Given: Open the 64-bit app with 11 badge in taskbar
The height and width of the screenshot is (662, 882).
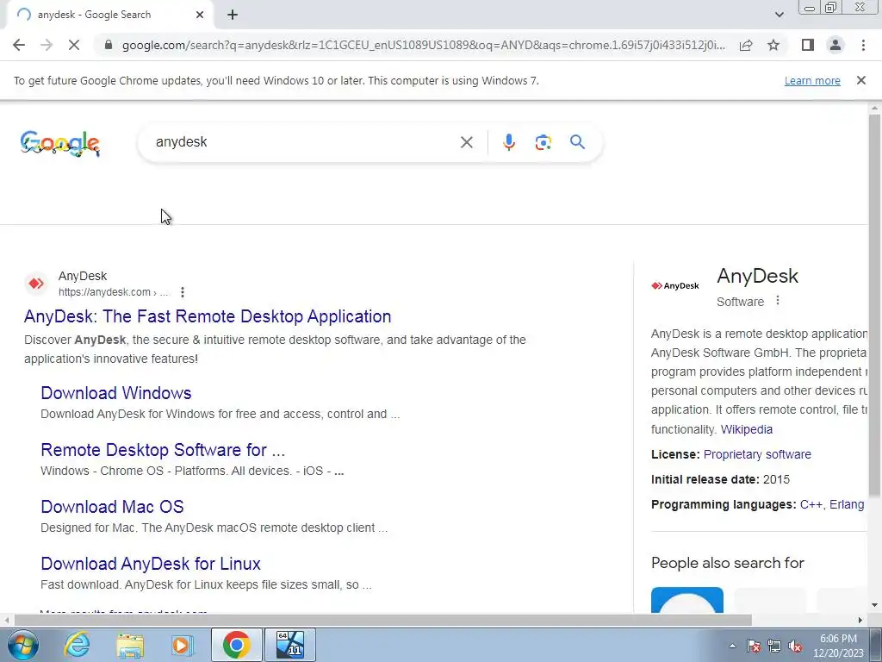Looking at the screenshot, I should click(x=290, y=645).
